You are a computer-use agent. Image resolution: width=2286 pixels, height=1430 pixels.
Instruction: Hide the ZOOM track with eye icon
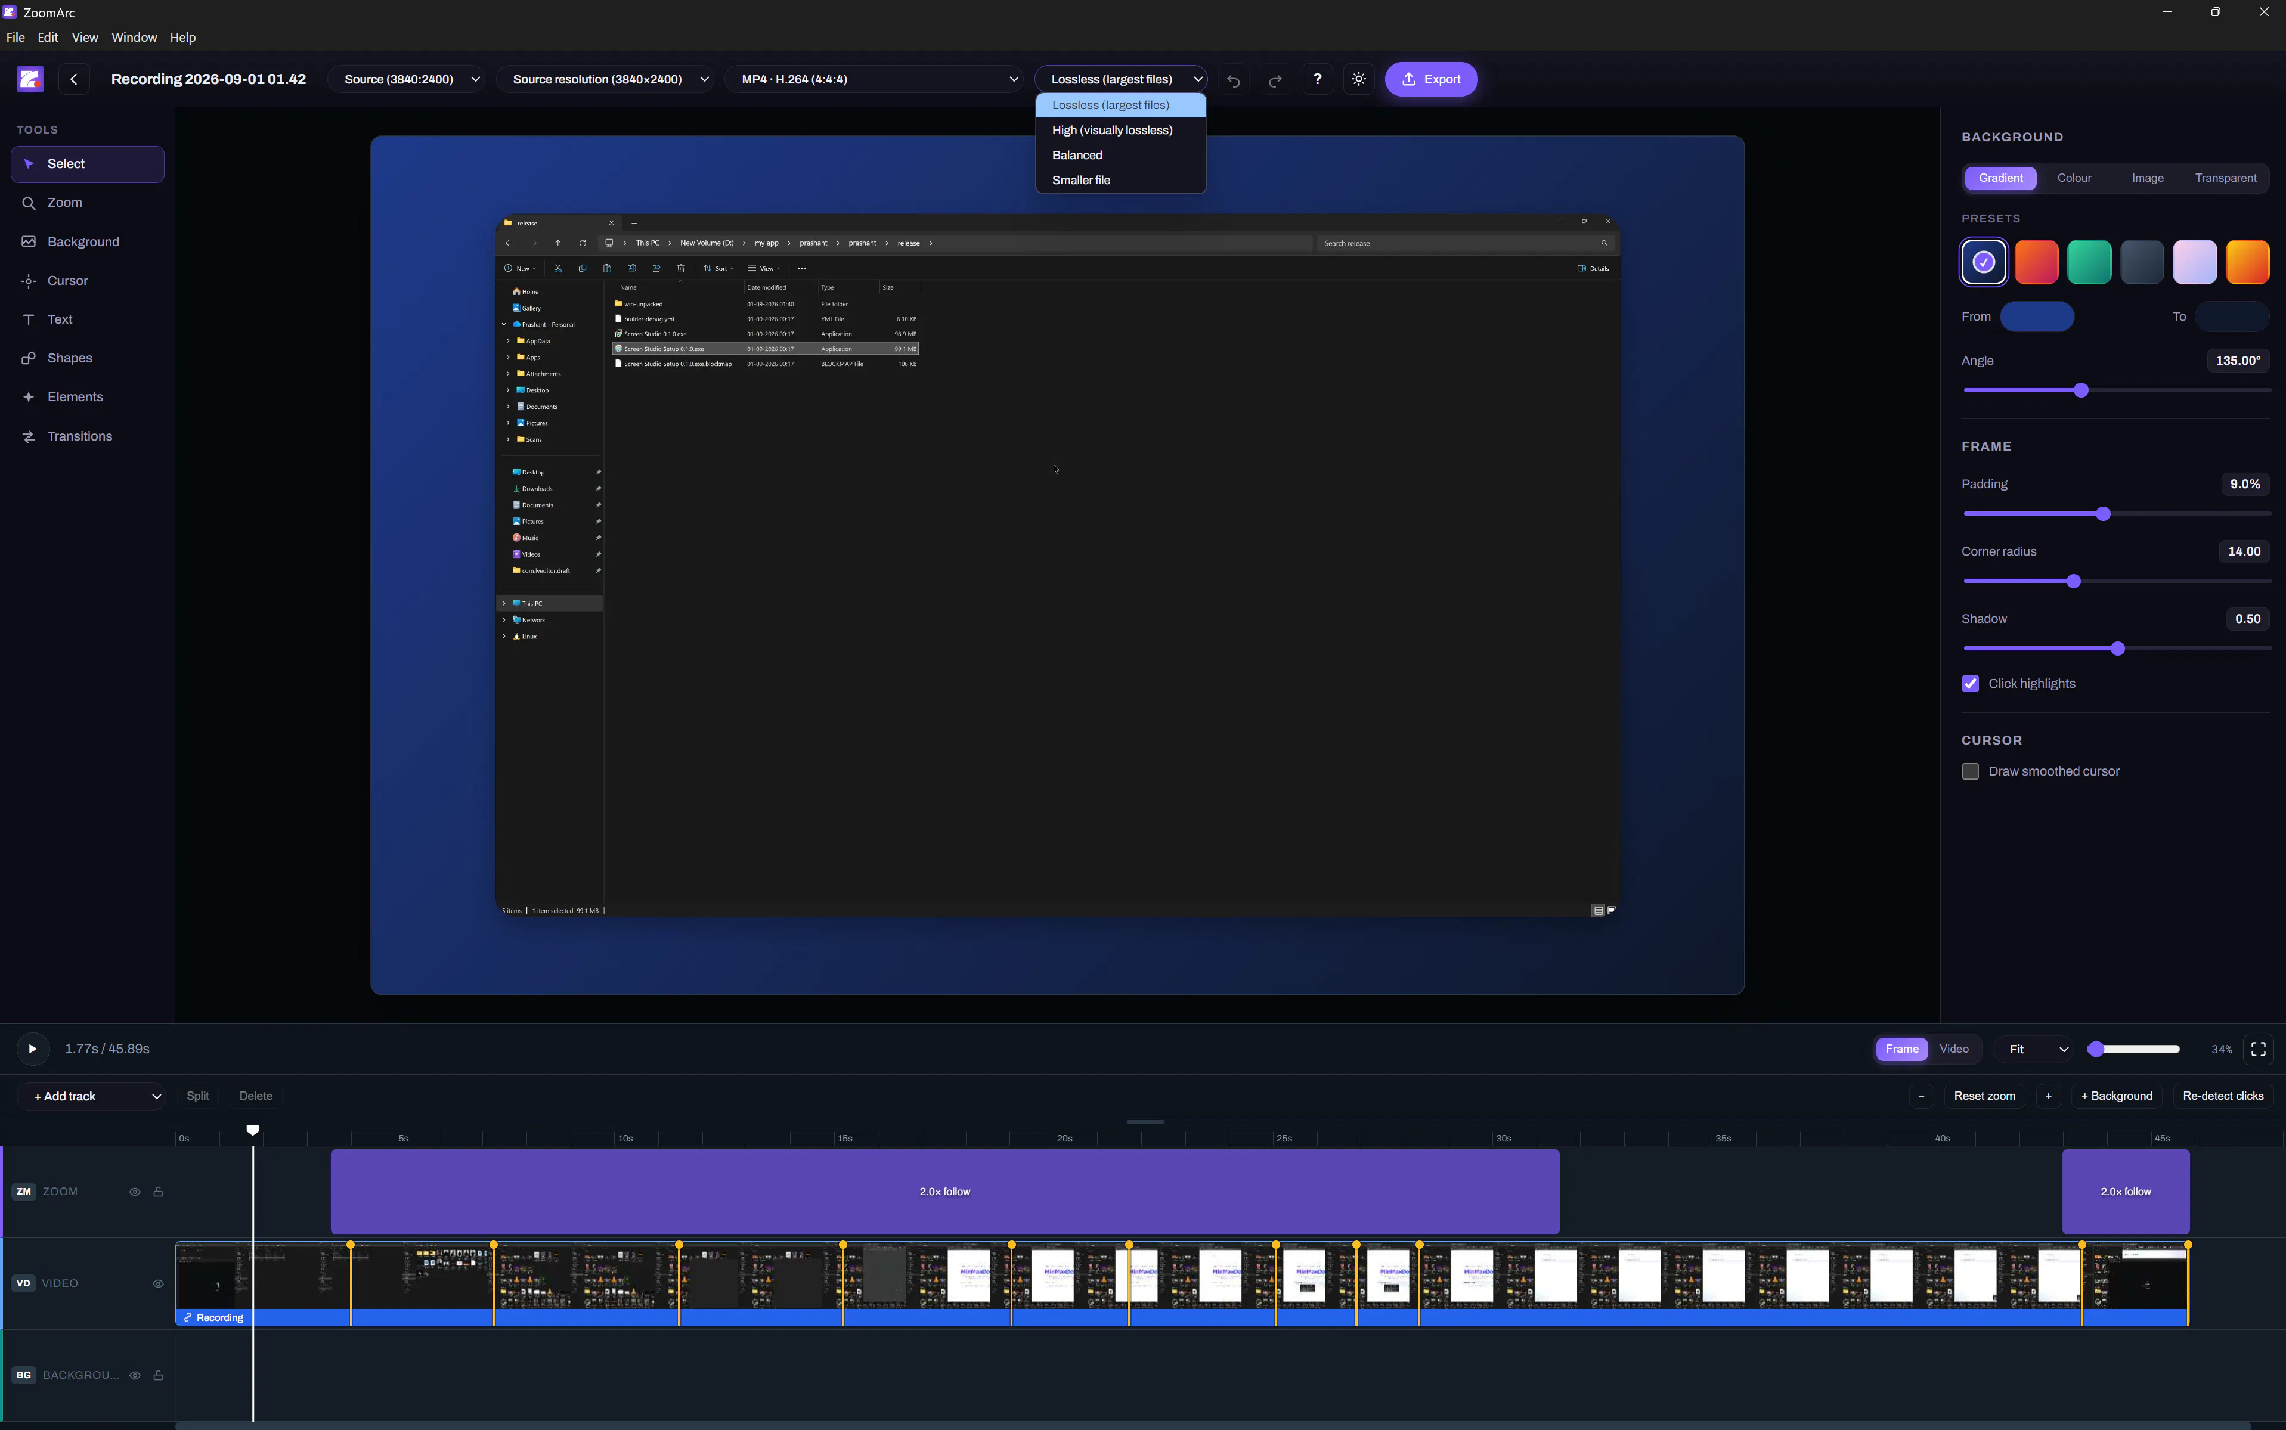coord(135,1192)
